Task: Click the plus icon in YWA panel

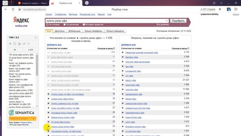Action: 10,44
